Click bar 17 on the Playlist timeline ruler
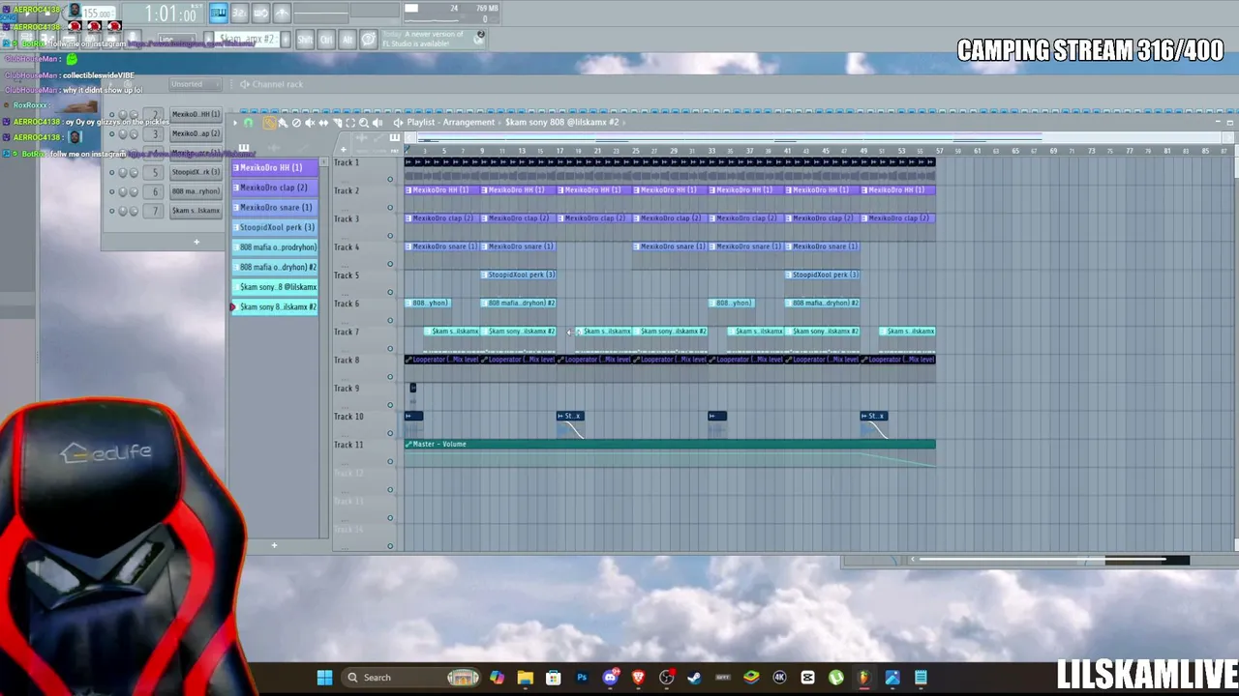 559,151
